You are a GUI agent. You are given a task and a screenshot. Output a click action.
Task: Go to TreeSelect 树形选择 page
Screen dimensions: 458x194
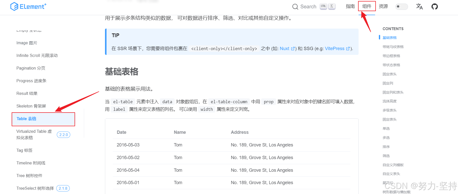click(x=35, y=188)
